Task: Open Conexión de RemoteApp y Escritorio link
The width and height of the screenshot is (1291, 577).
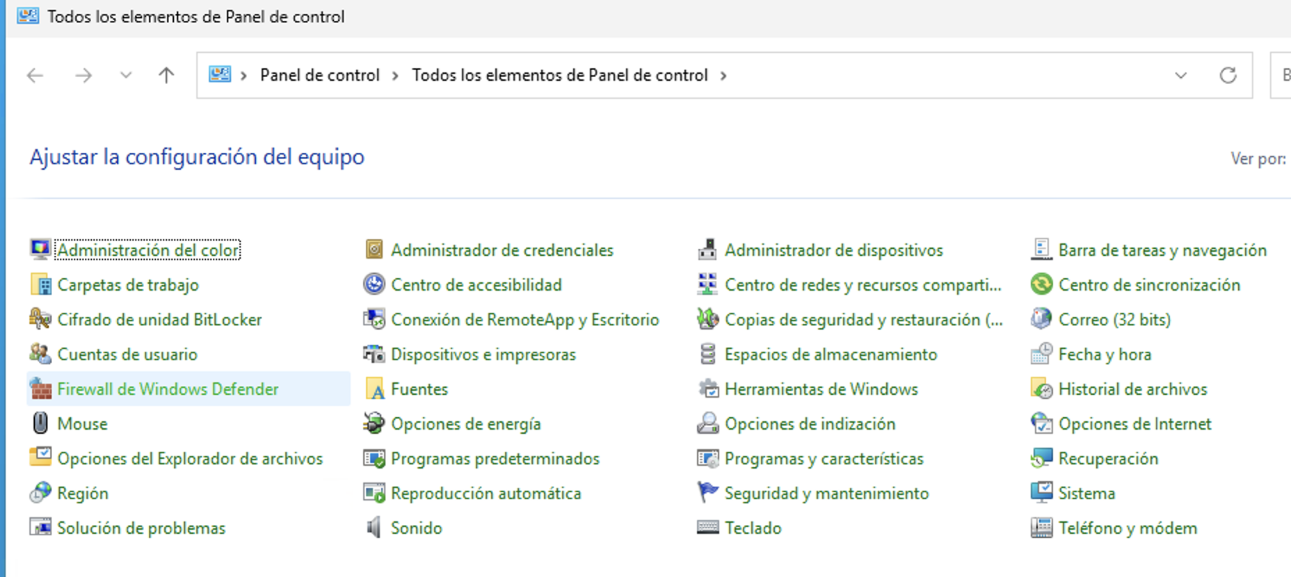Action: [525, 320]
